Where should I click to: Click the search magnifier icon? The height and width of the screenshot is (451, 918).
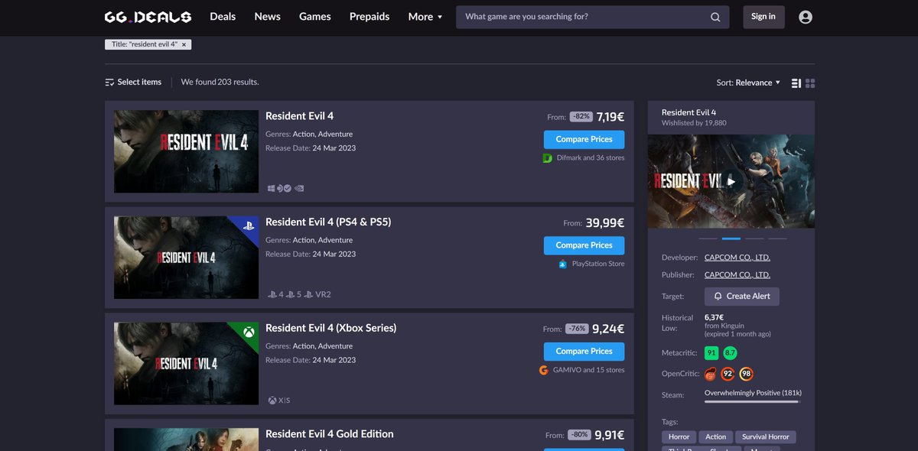pos(715,17)
